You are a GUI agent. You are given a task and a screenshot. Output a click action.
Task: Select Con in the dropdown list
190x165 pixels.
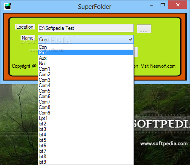pyautogui.click(x=86, y=47)
